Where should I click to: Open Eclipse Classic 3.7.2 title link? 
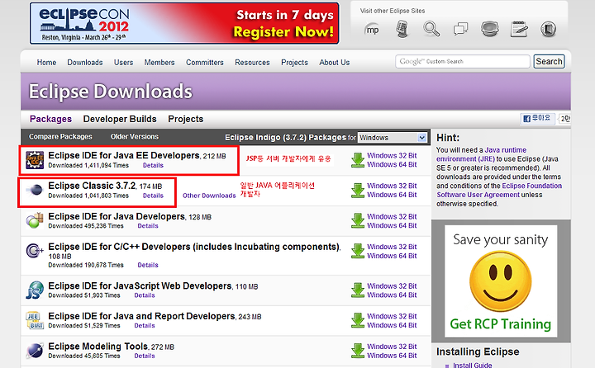click(92, 186)
